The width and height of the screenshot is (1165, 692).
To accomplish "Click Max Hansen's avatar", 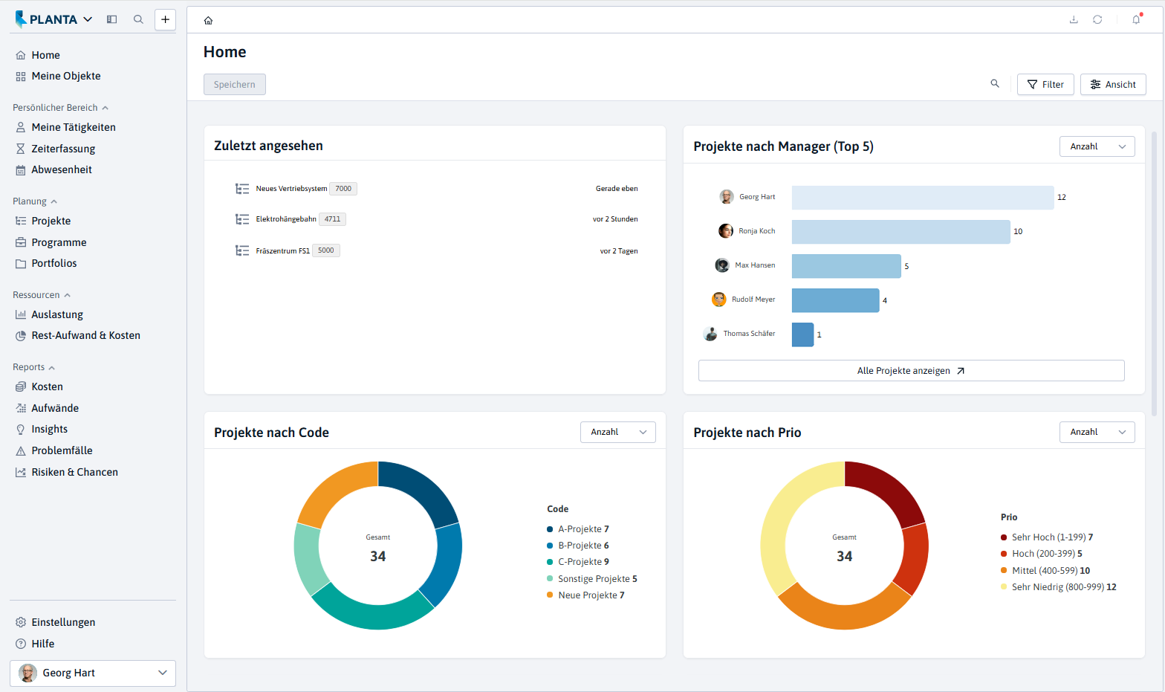I will pyautogui.click(x=722, y=265).
